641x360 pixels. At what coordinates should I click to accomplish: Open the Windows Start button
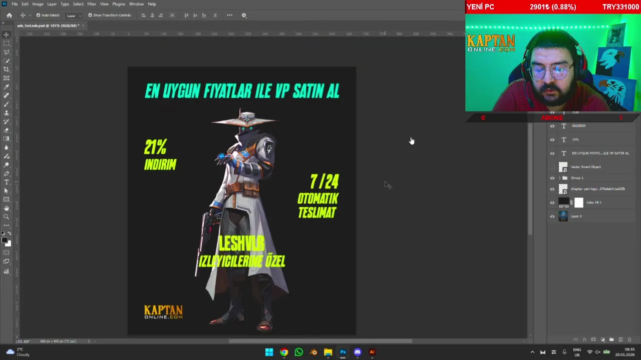coord(269,352)
